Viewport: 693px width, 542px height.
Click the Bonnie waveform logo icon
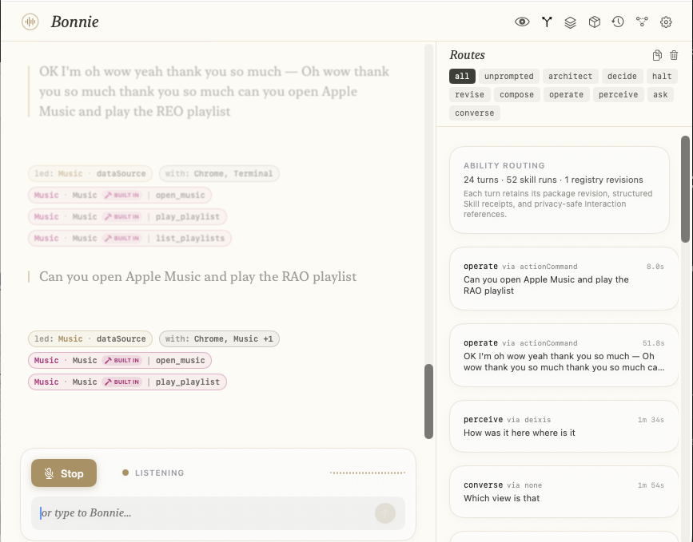point(30,22)
